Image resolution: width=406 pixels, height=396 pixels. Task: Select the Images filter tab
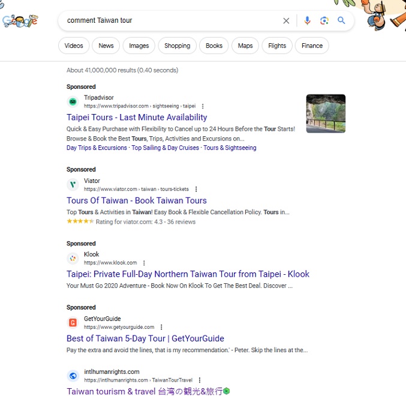(139, 46)
